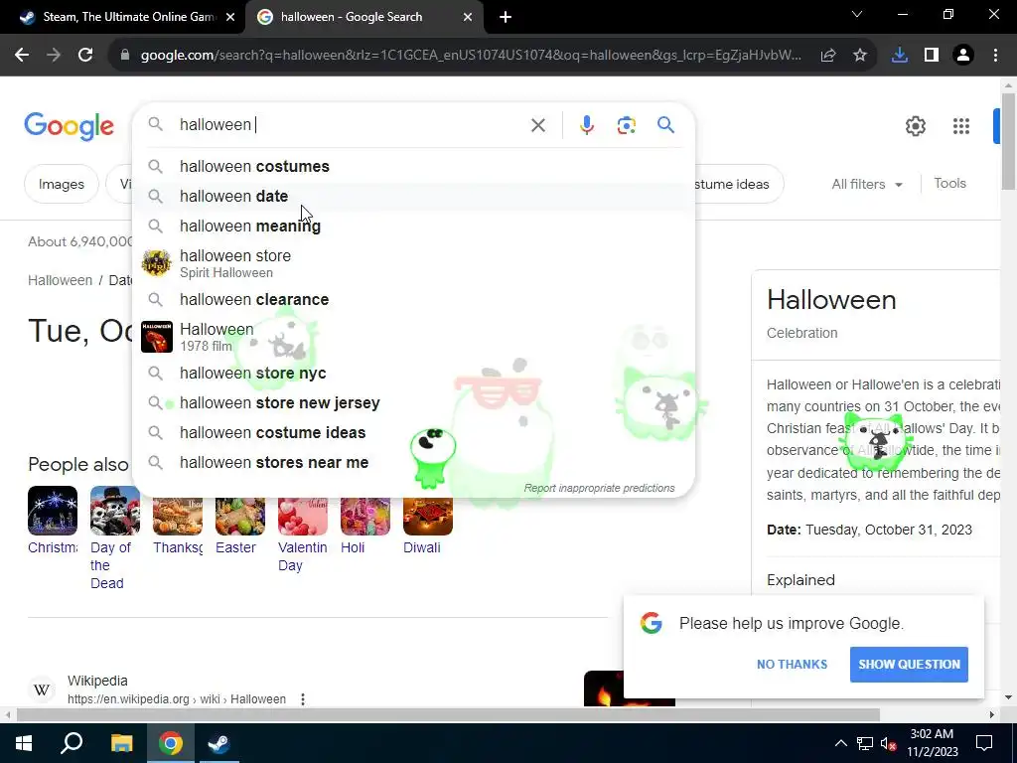Screen dimensions: 1017x763
Task: Choose the halloween costume ideas suggestion
Action: [414, 433]
